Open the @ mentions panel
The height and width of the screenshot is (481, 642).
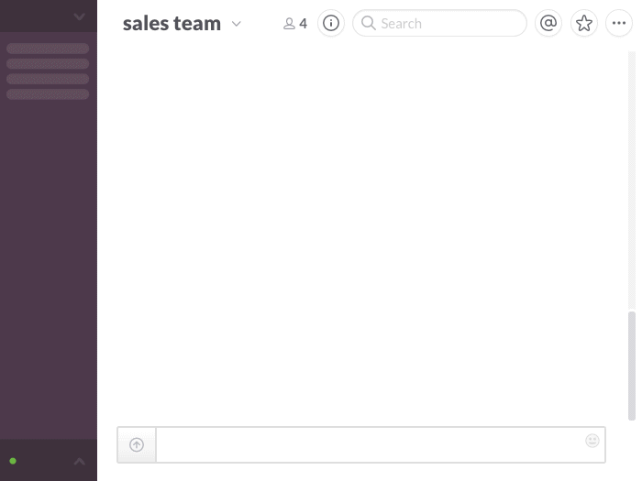point(548,24)
